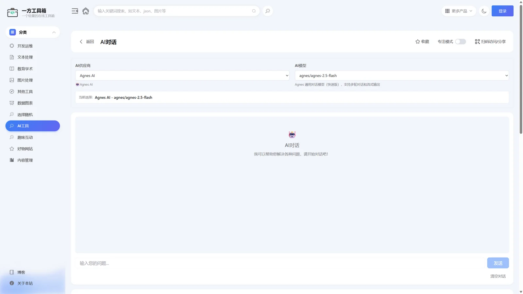Click the 内容管理 icon
The image size is (523, 294).
point(12,160)
